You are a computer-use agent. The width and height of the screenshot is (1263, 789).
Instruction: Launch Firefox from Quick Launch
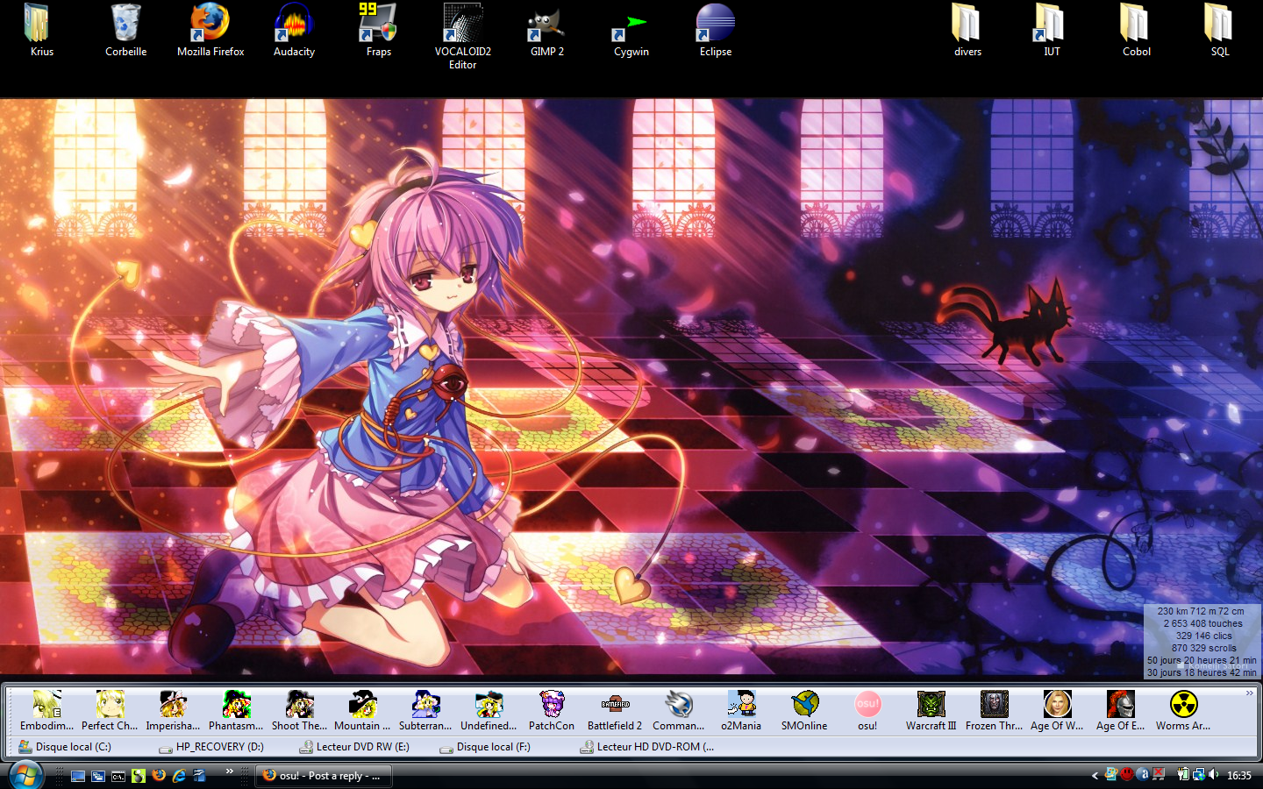pos(159,775)
